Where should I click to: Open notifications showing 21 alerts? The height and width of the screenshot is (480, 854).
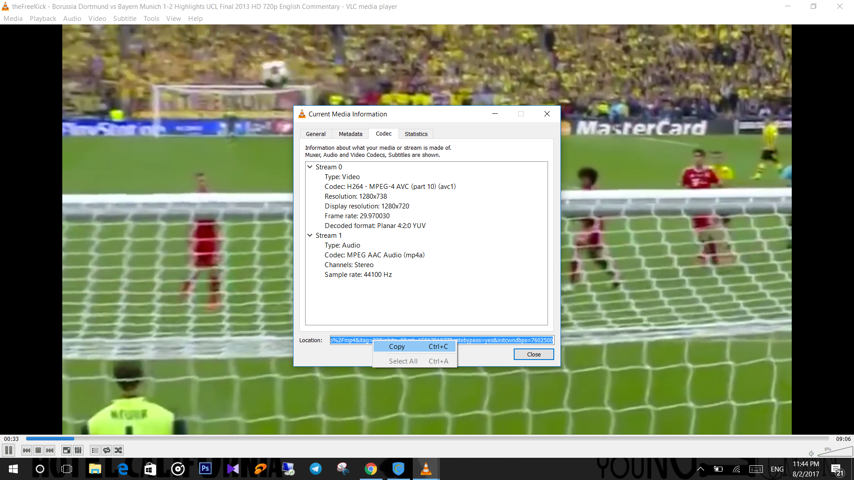(838, 469)
